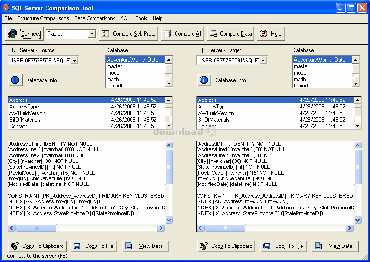Open the Tools menu

pyautogui.click(x=141, y=18)
